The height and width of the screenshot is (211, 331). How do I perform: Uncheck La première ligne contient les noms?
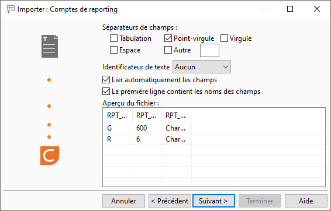pos(106,92)
